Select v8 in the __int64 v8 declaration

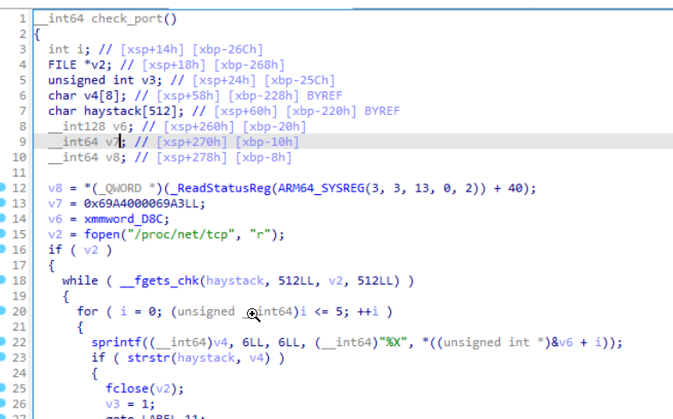point(112,157)
